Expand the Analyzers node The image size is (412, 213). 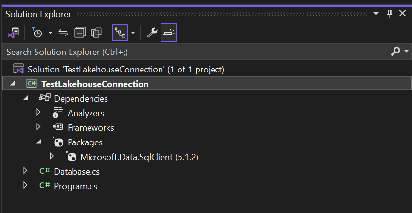coord(39,113)
